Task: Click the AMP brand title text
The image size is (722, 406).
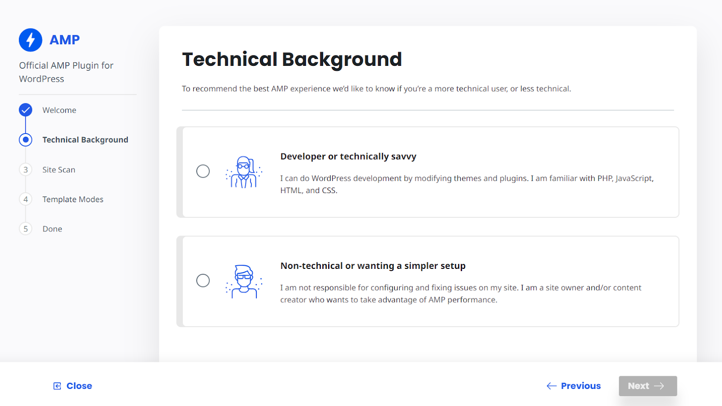Action: pos(65,40)
